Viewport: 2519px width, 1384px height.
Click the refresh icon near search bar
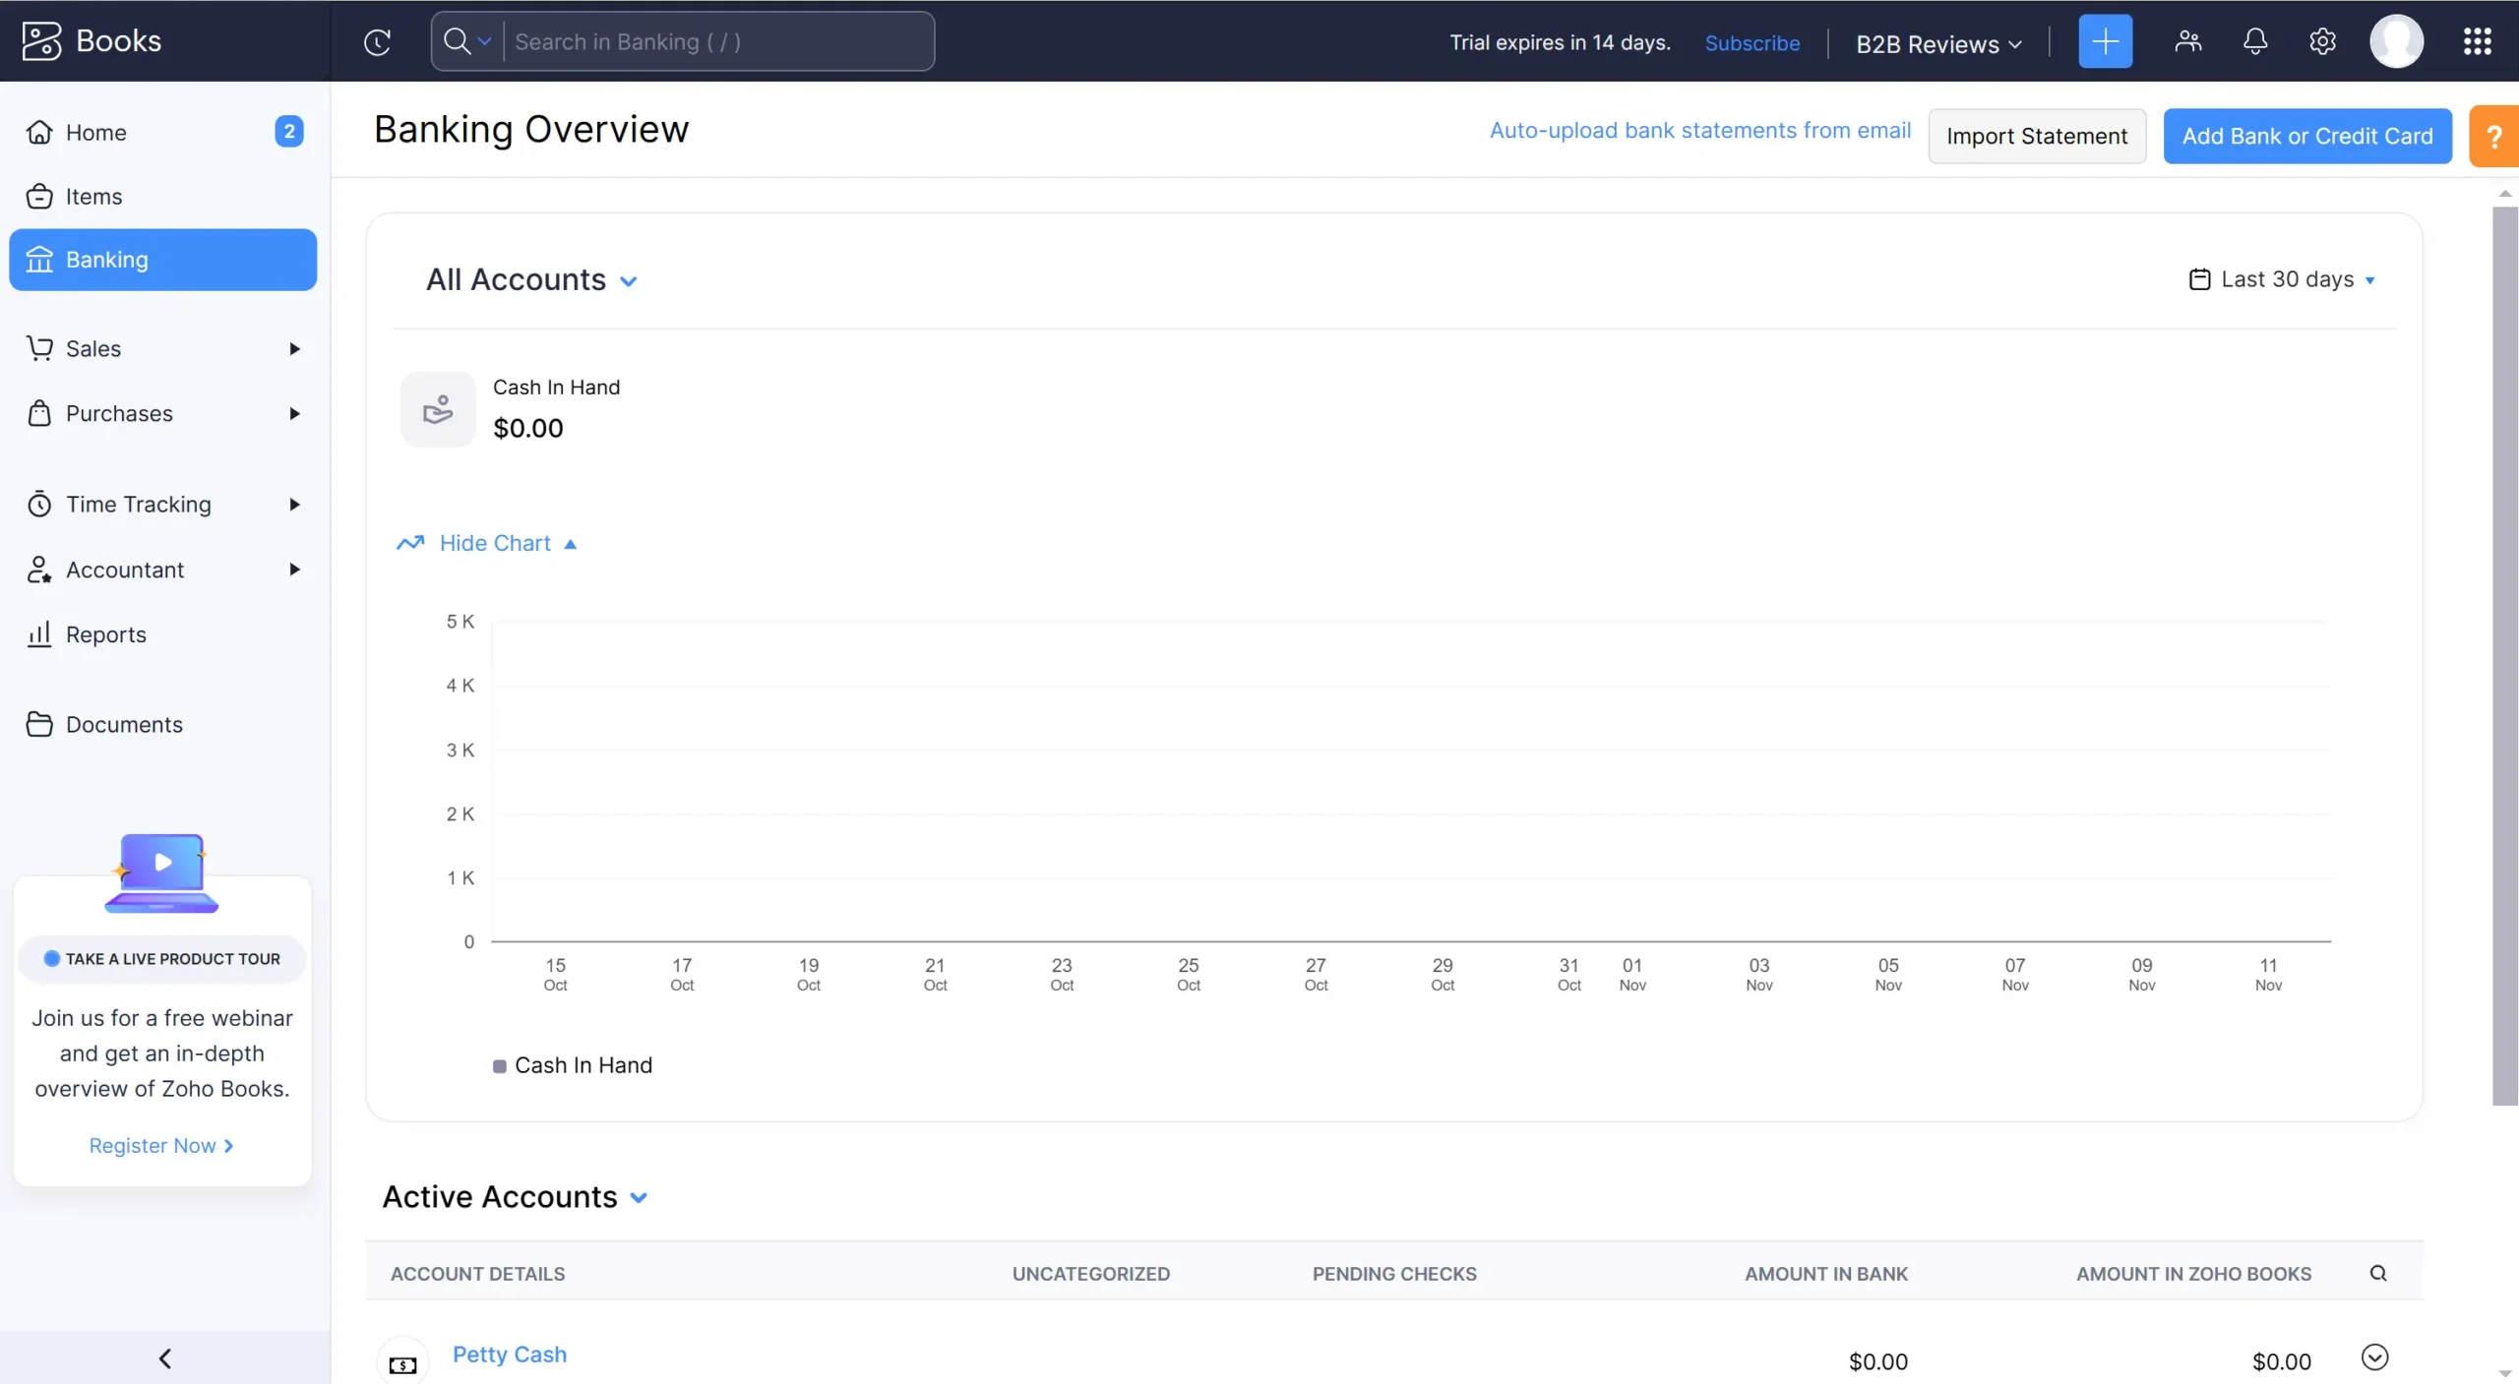click(x=378, y=41)
